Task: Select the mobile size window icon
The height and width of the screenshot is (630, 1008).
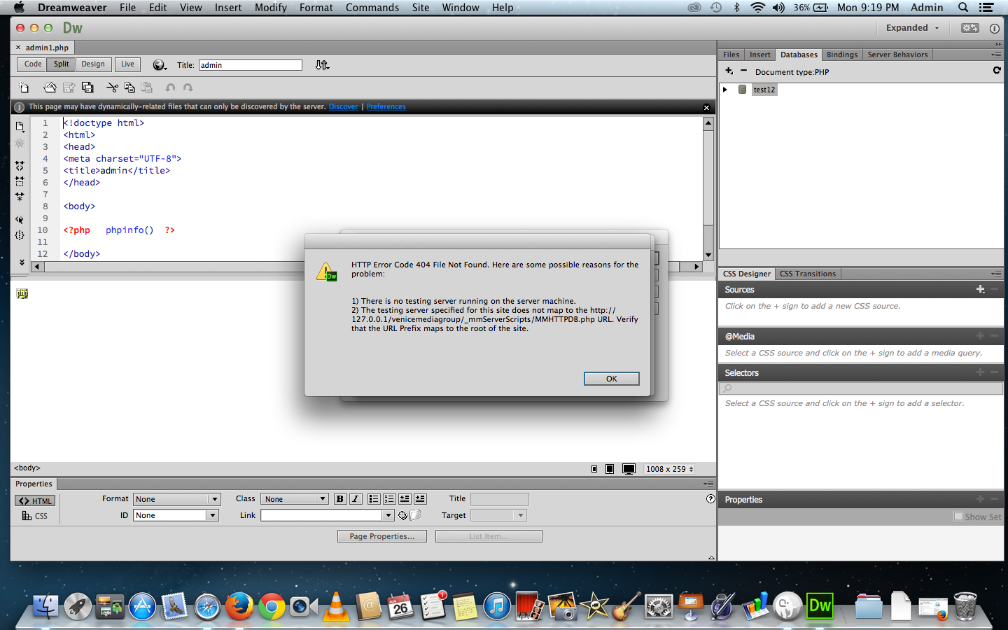Action: click(594, 469)
